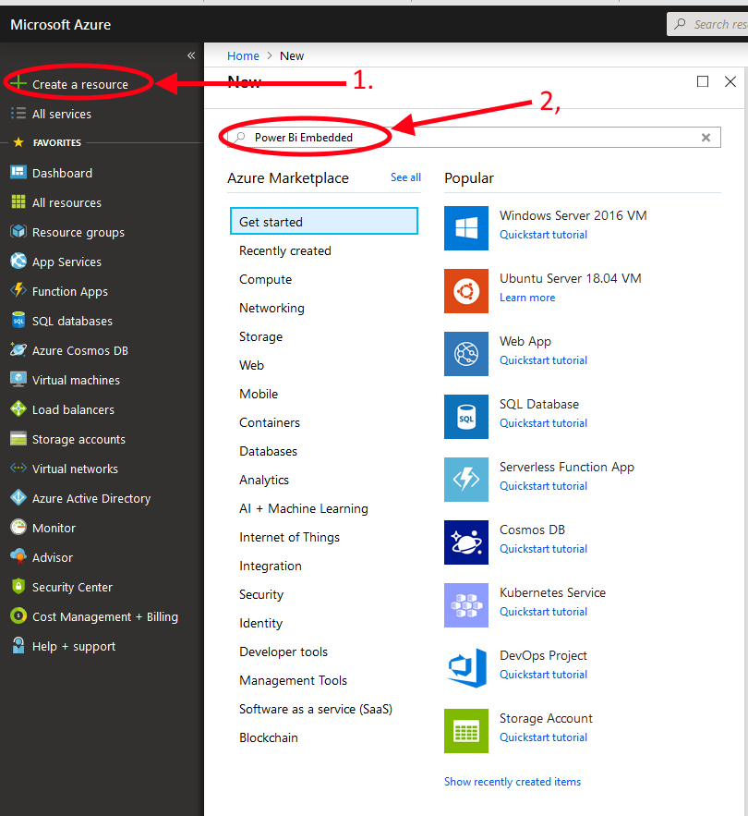Viewport: 748px width, 816px height.
Task: Click the Cosmos DB title text
Action: [532, 530]
